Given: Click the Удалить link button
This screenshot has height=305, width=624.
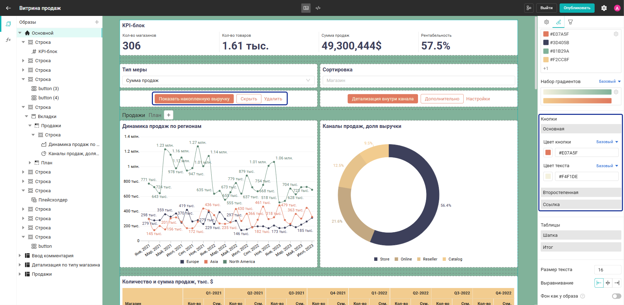Looking at the screenshot, I should [x=273, y=99].
